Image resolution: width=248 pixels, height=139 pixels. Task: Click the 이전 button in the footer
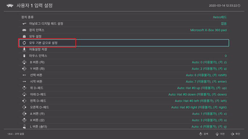click(220, 134)
